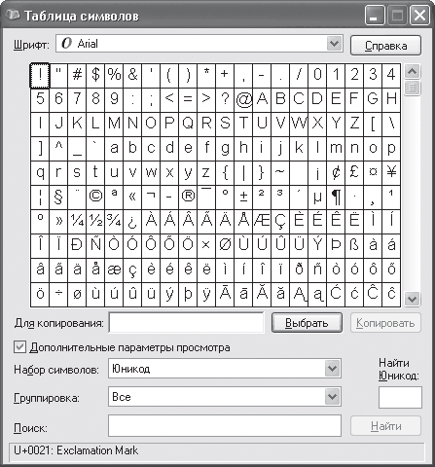This screenshot has height=467, width=435.
Task: Select the paragraph mark ¶ symbol
Action: pyautogui.click(x=336, y=198)
